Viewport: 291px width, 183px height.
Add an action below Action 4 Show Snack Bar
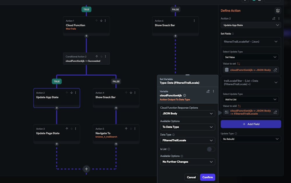point(116,108)
